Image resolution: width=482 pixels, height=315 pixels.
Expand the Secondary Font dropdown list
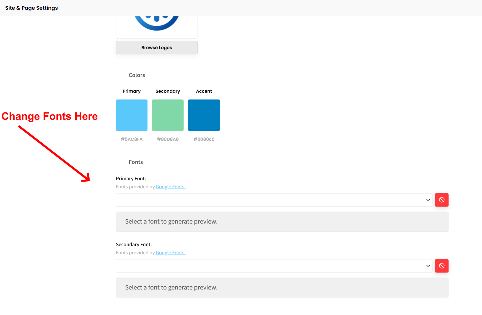tap(274, 266)
